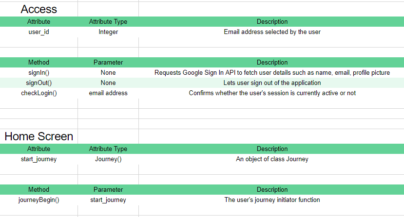Click the user_id attribute cell
The width and height of the screenshot is (404, 217).
pyautogui.click(x=38, y=32)
